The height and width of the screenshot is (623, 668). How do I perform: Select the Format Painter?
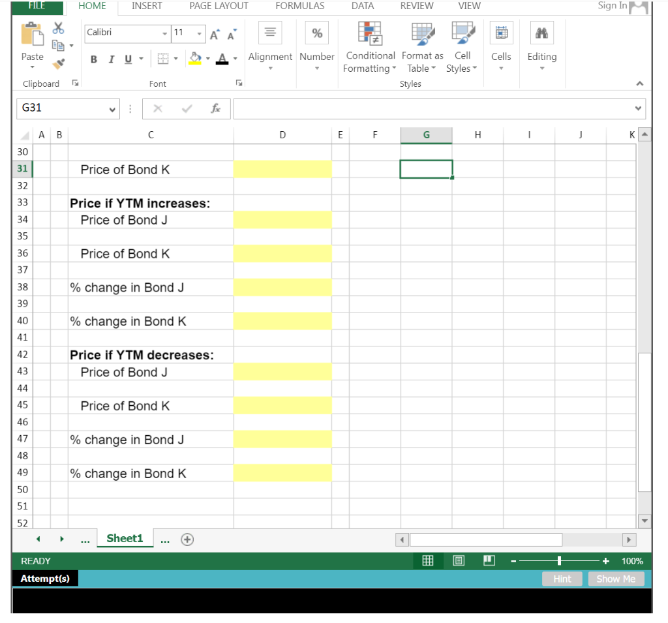[x=57, y=63]
